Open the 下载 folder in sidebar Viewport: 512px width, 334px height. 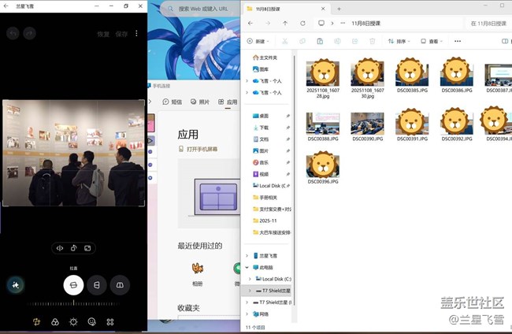click(x=264, y=127)
